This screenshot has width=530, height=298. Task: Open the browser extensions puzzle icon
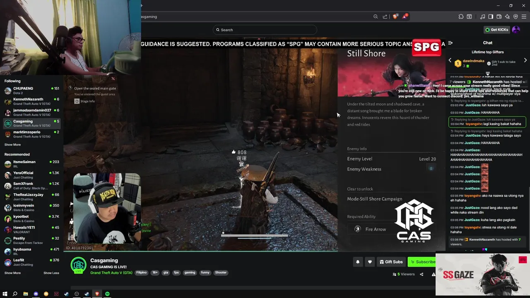click(461, 17)
